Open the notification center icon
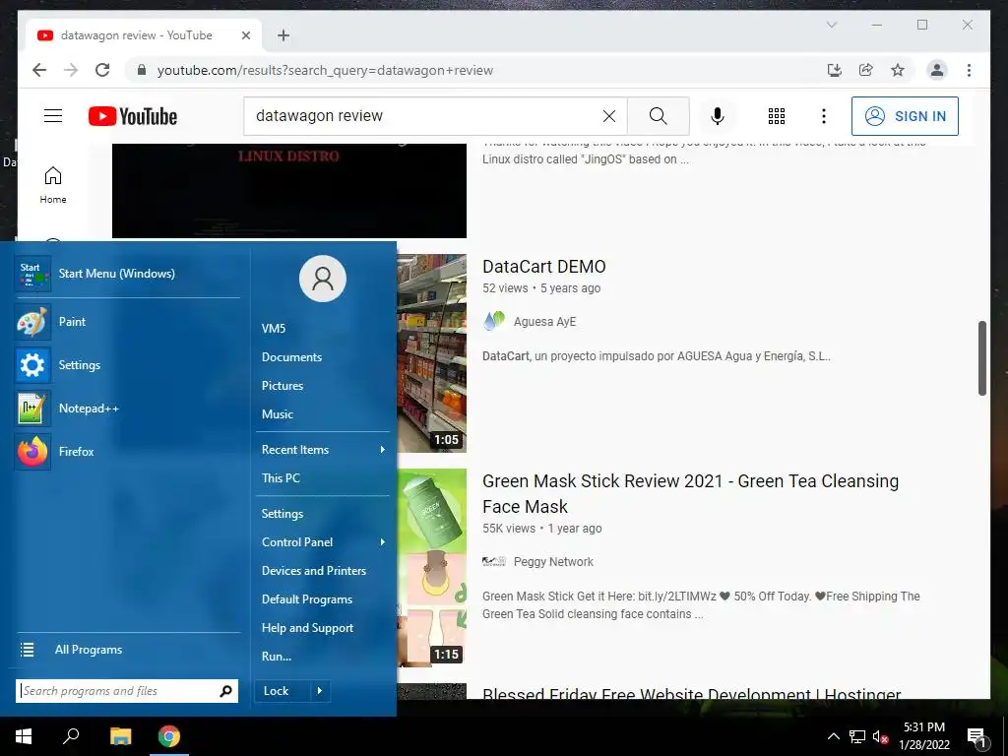Viewport: 1008px width, 756px height. pos(976,736)
